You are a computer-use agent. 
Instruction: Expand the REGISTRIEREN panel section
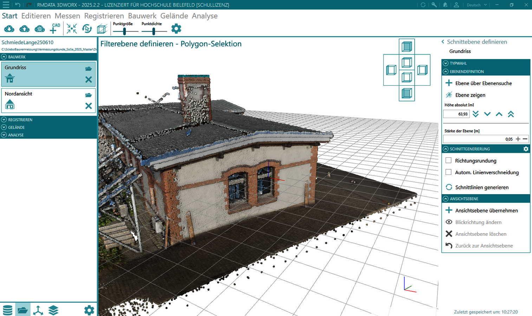tap(20, 120)
